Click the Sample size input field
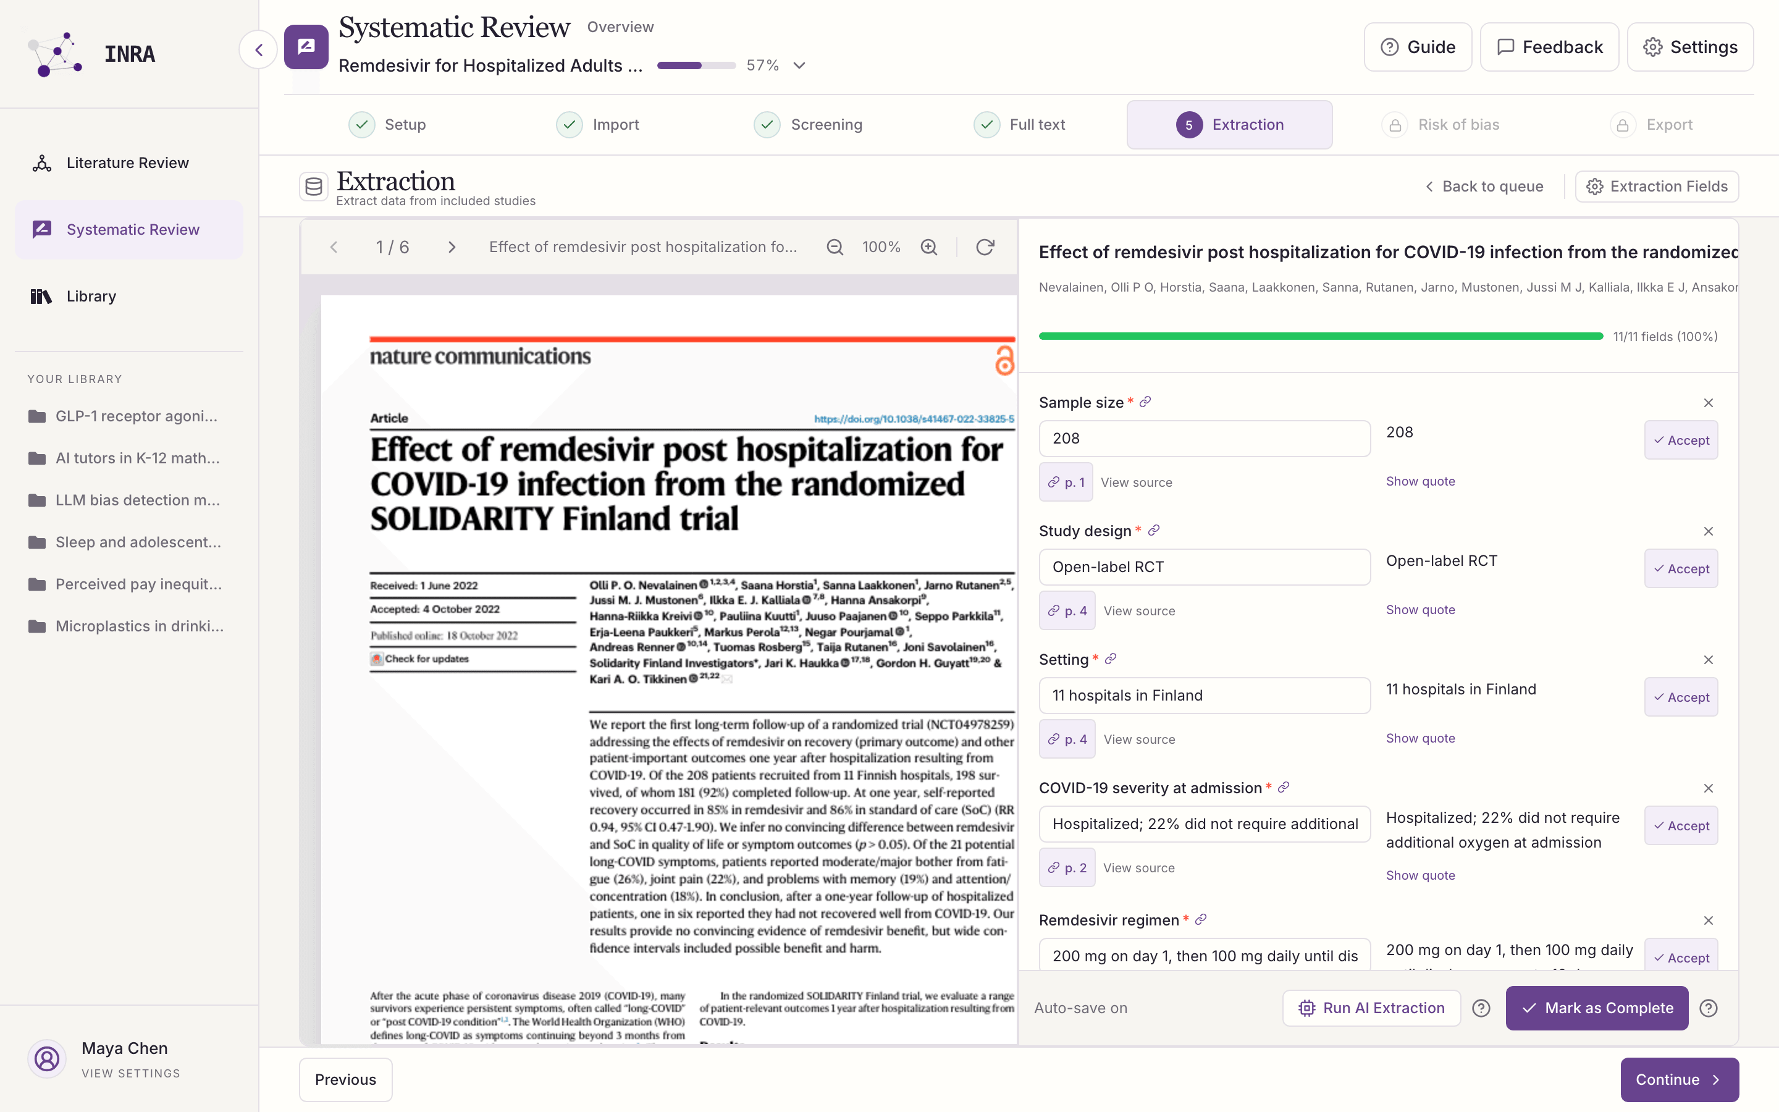This screenshot has height=1112, width=1779. click(x=1204, y=439)
